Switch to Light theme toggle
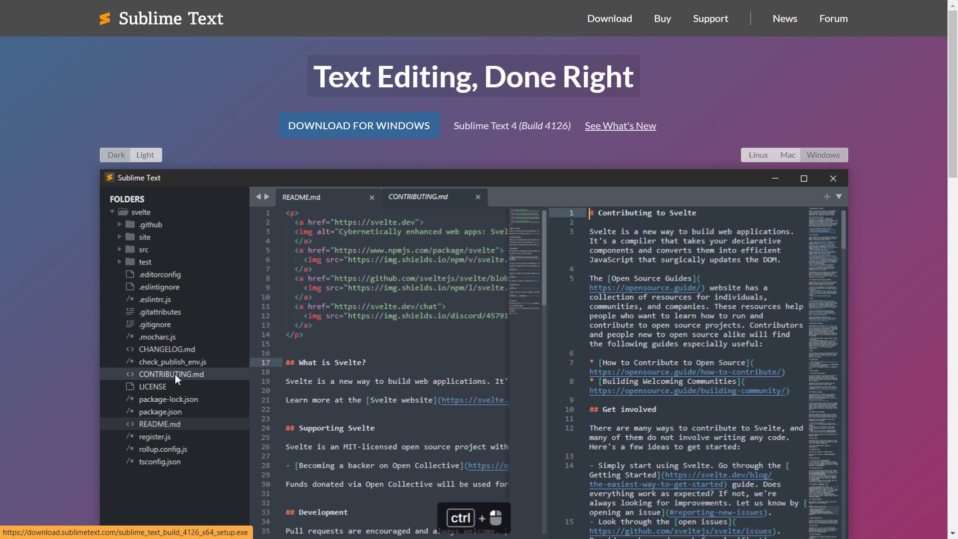 [x=145, y=155]
